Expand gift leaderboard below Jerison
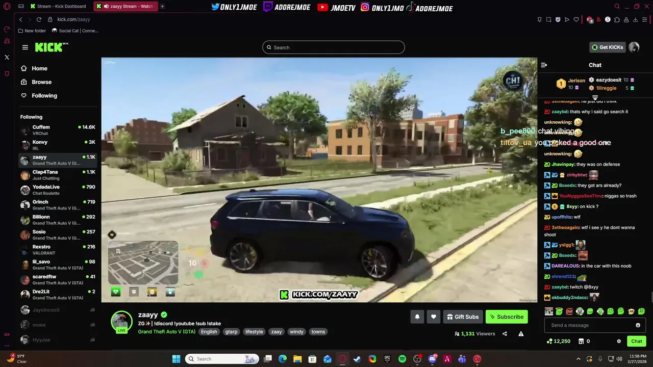Image resolution: width=653 pixels, height=367 pixels. (595, 97)
